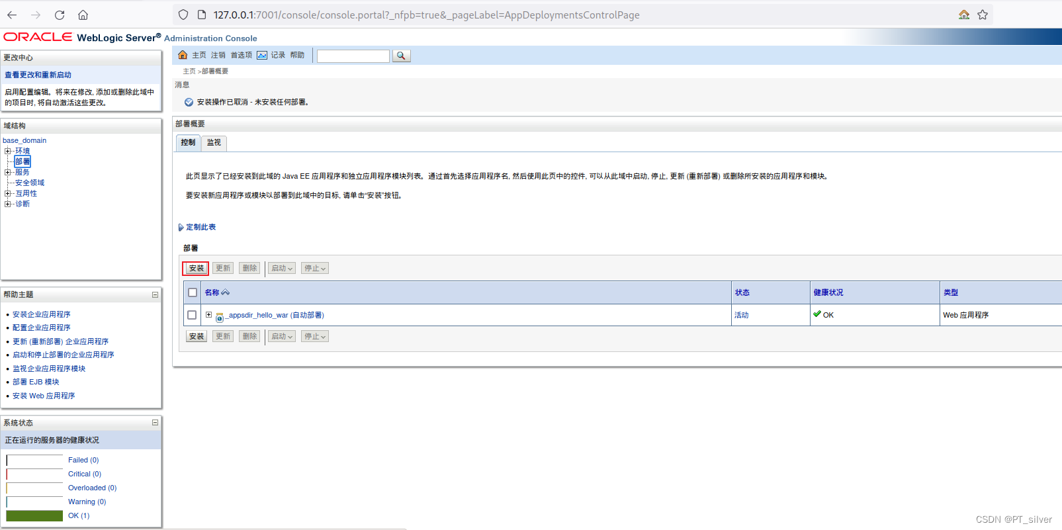The image size is (1062, 530).
Task: Focus the toolbar search input field
Action: [353, 56]
